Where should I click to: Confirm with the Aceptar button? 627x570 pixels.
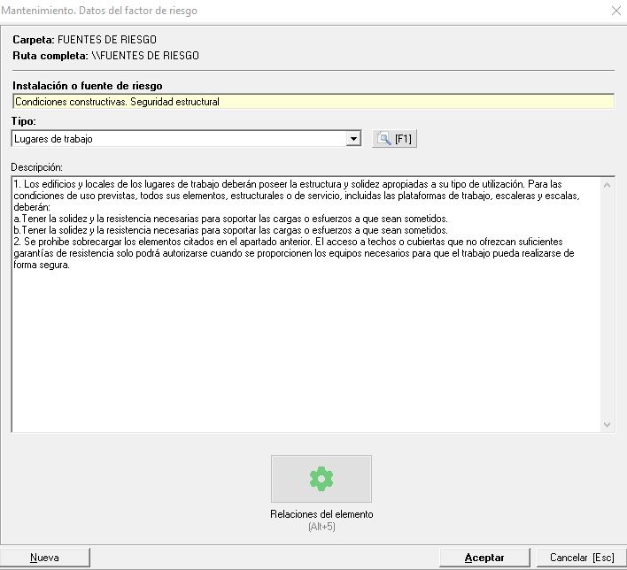point(484,558)
